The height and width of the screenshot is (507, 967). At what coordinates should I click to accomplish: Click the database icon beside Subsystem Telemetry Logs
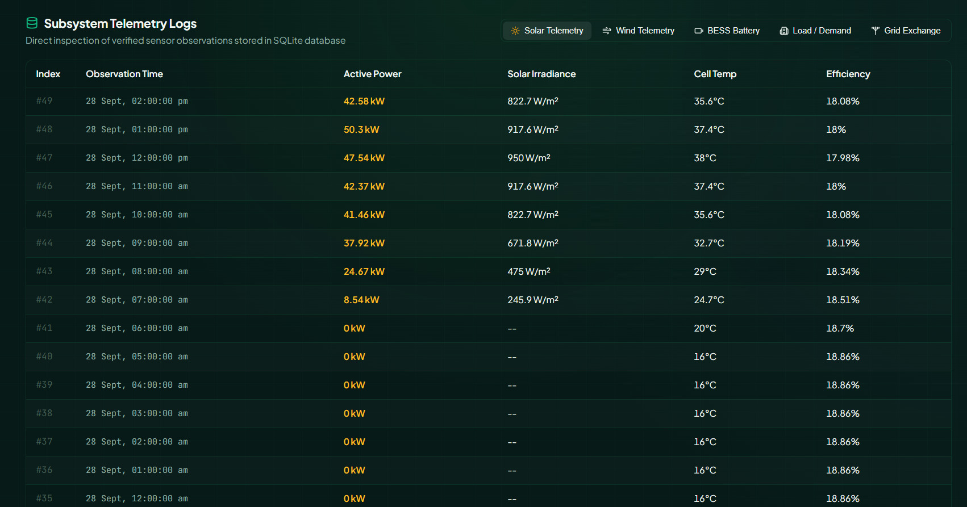32,23
